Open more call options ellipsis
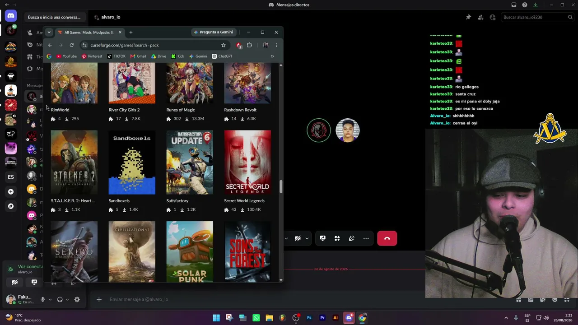 (x=366, y=238)
